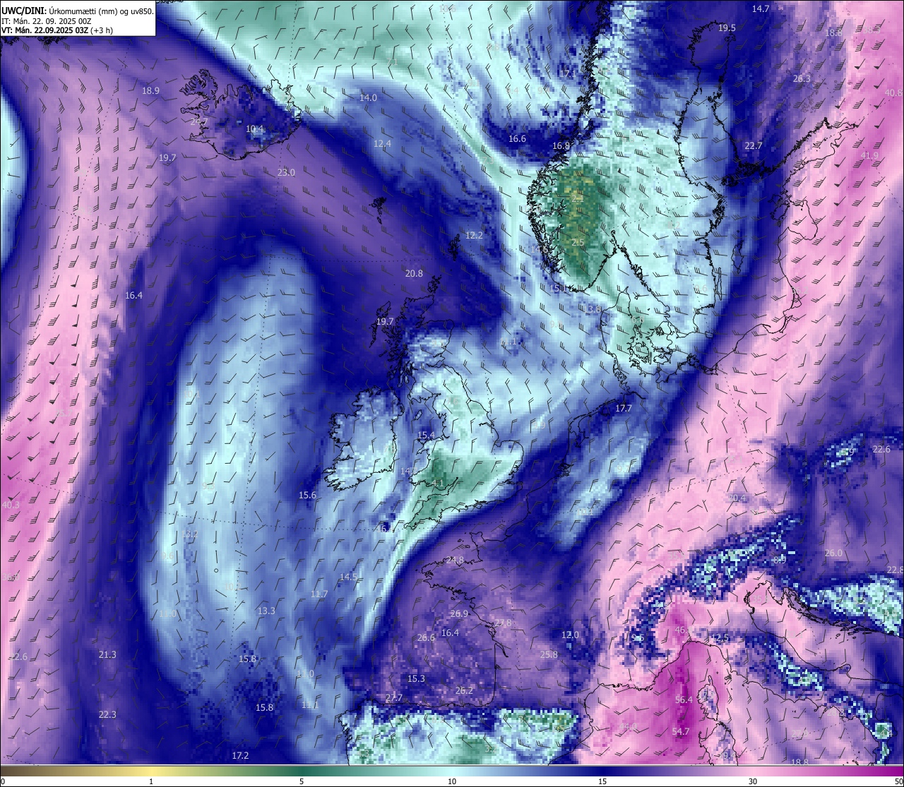Image resolution: width=904 pixels, height=787 pixels.
Task: Click the map value '54.7'
Action: tap(681, 731)
